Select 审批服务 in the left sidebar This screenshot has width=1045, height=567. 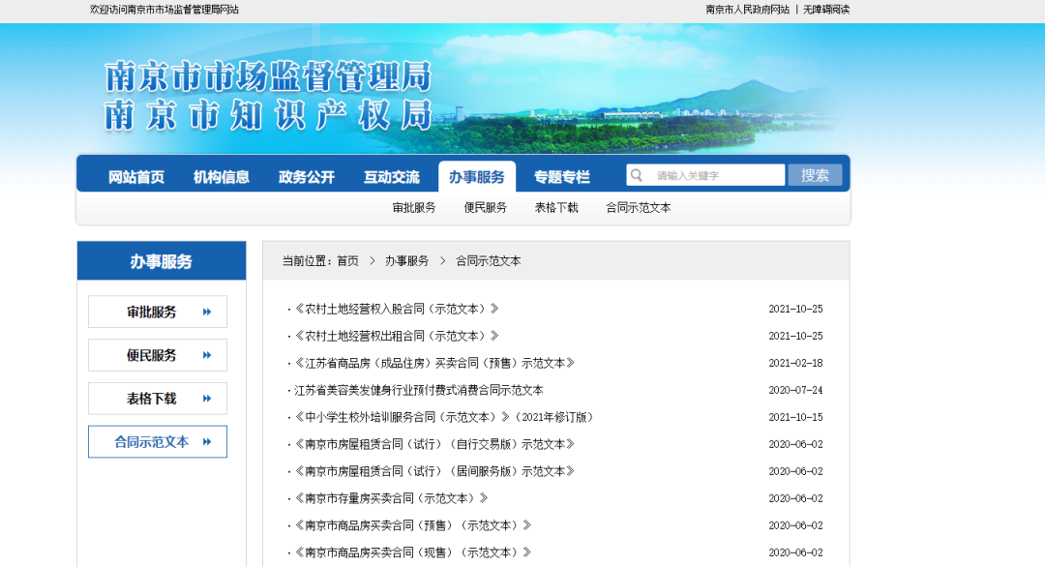point(158,312)
